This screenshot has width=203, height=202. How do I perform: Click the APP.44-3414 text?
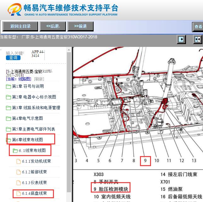click(38, 54)
